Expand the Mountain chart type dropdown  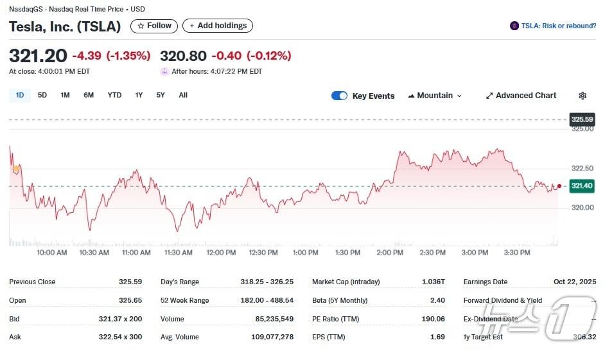point(435,96)
